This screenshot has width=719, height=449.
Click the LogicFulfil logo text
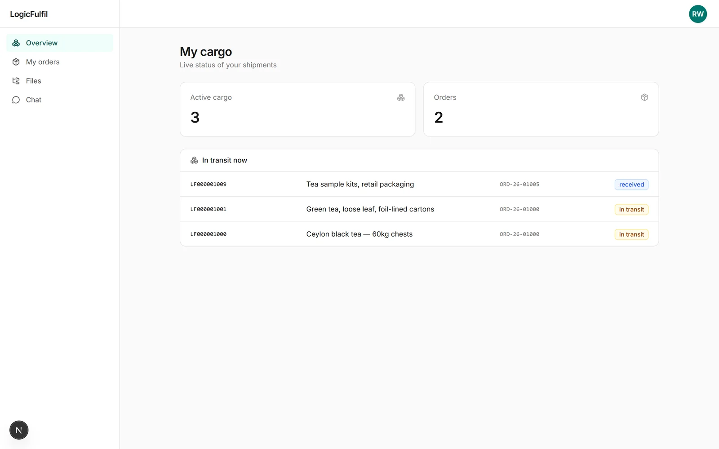click(29, 14)
